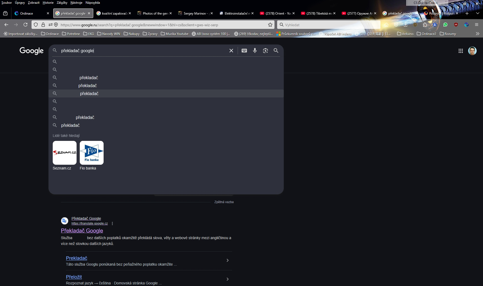Viewport: 483px width, 286px height.
Task: Open the Nakupy bookmarks folder
Action: pyautogui.click(x=132, y=34)
